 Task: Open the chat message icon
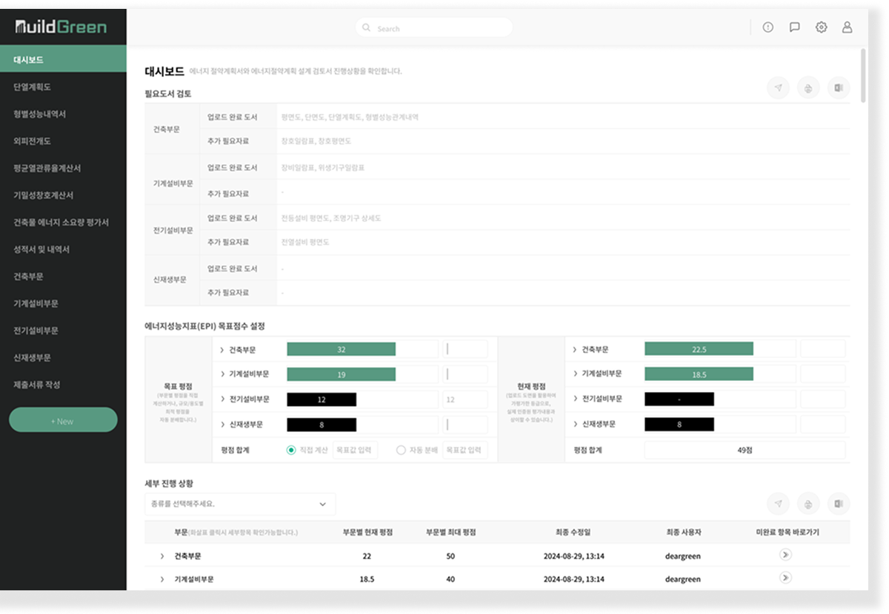point(794,27)
